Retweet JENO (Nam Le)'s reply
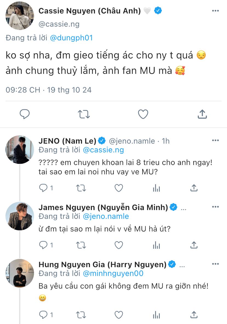Screen dimensions: 227x324 pyautogui.click(x=81, y=188)
